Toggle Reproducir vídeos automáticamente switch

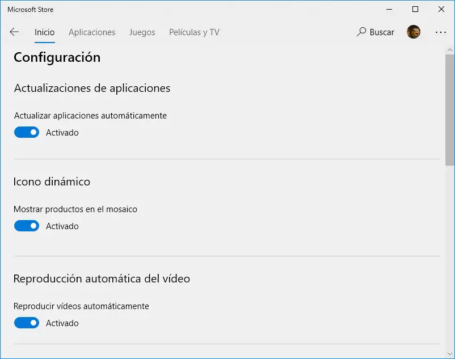click(x=27, y=323)
